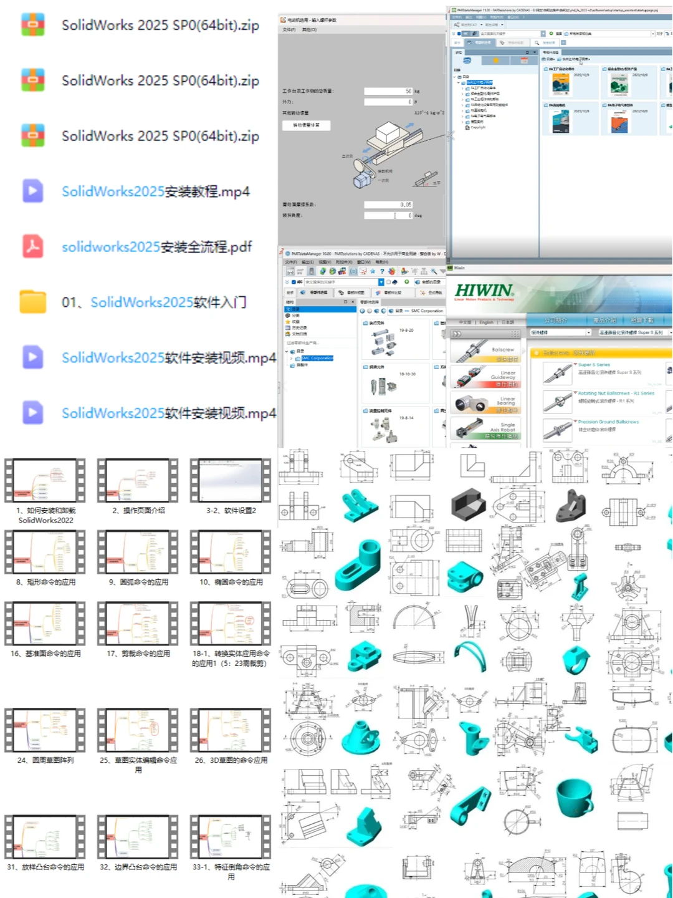
Task: Open keyword search dropdown in PARTdataManager 10
Action: [x=381, y=282]
